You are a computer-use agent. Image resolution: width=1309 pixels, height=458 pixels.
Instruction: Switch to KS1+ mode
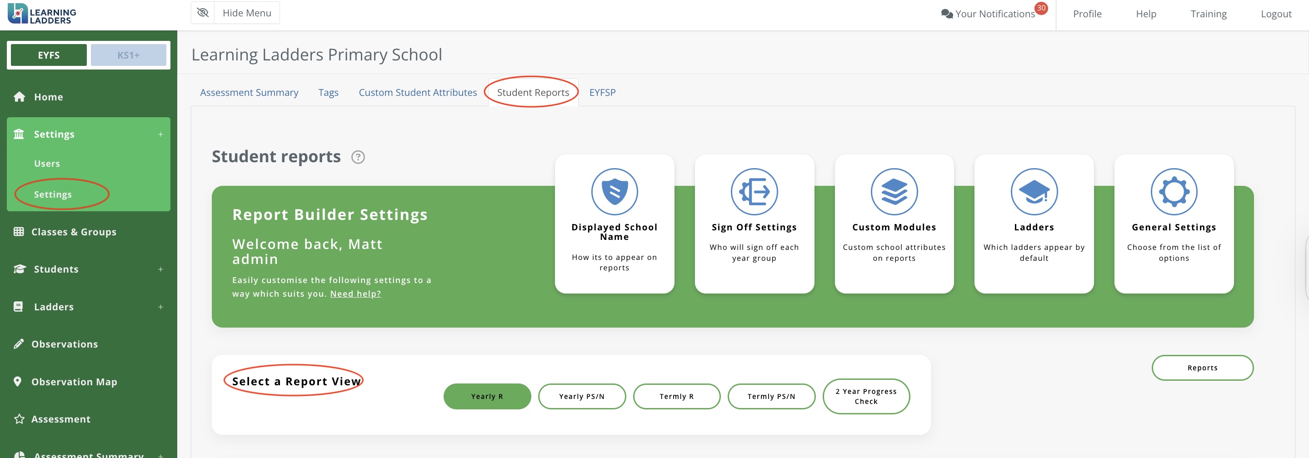point(128,55)
